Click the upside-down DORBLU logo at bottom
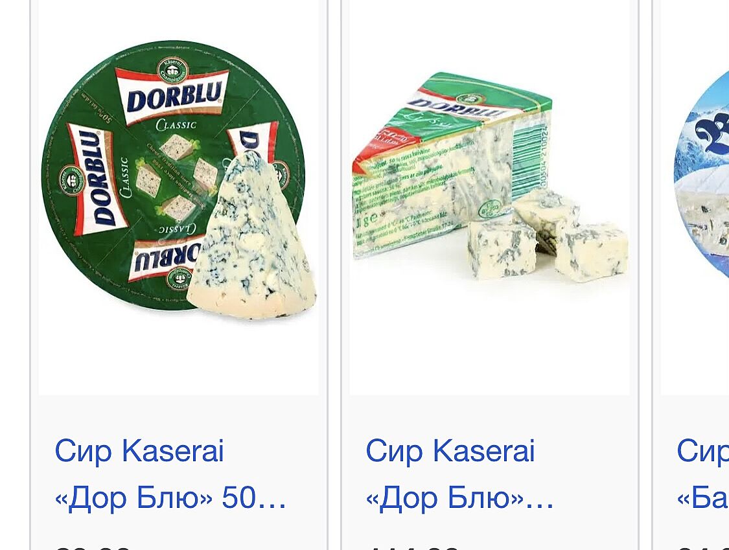The image size is (729, 550). click(x=164, y=260)
